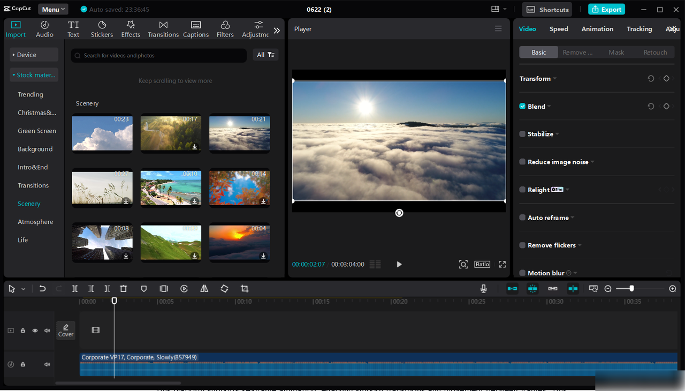Open the Stickers panel
The width and height of the screenshot is (685, 391).
(102, 29)
